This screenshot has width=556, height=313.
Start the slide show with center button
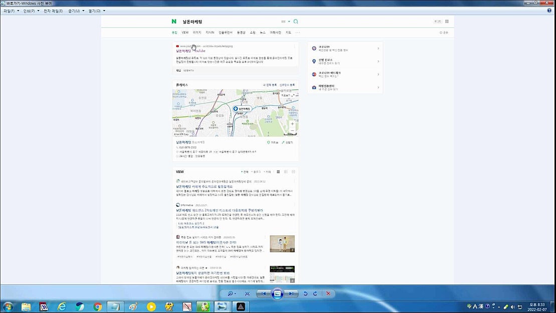[x=277, y=293]
